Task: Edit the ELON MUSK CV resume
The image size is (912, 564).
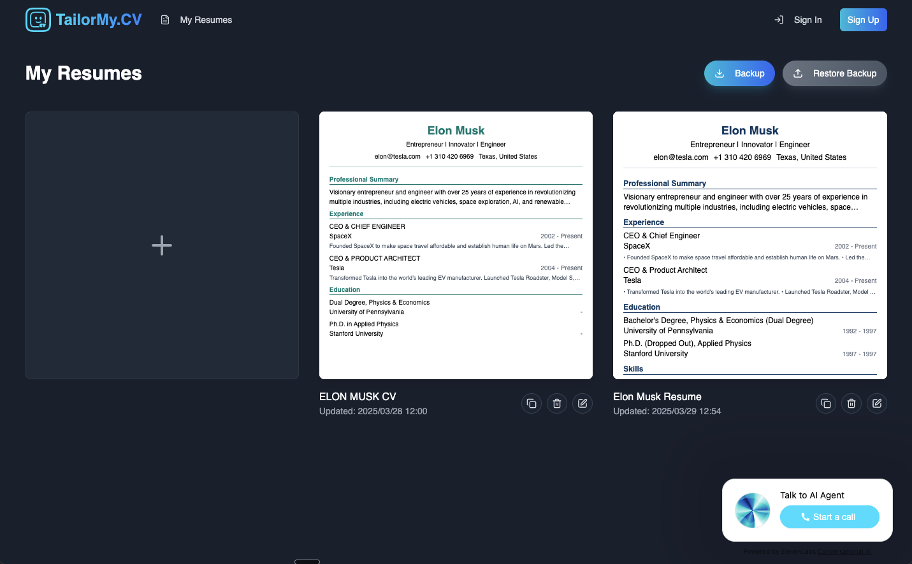Action: [583, 403]
